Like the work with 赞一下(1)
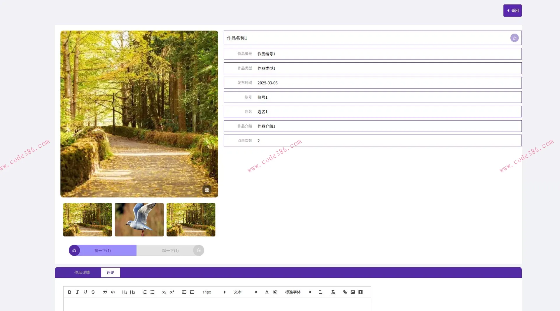Image resolution: width=560 pixels, height=311 pixels. click(x=103, y=250)
